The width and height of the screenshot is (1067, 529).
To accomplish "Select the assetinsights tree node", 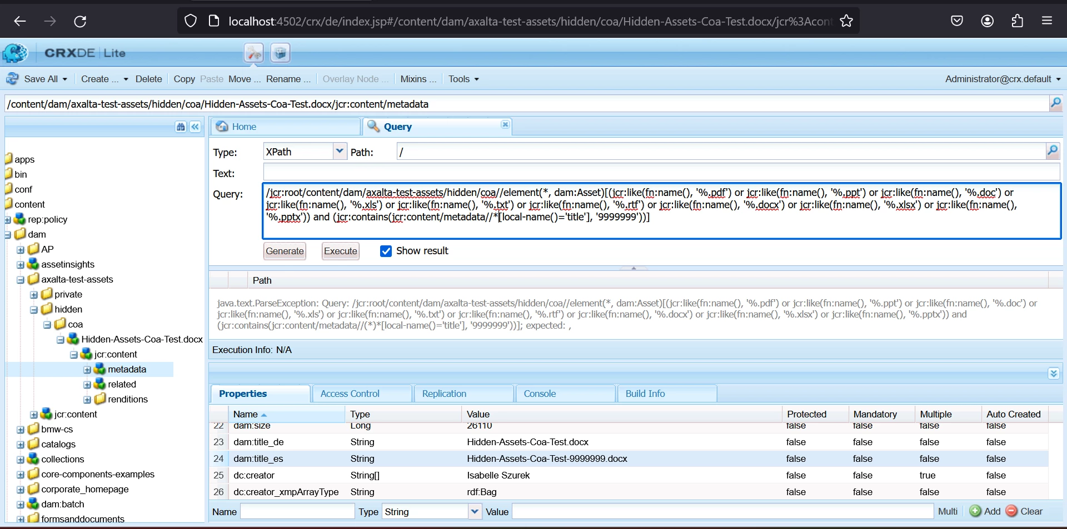I will coord(68,265).
